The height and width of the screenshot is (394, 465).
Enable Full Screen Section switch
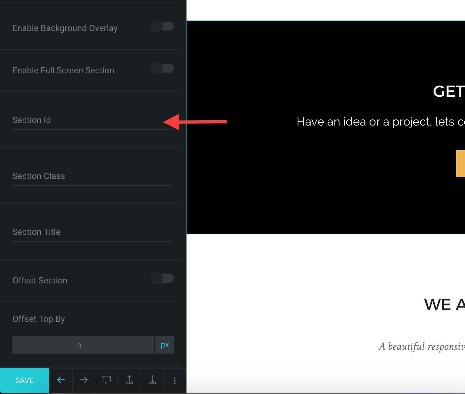(162, 69)
